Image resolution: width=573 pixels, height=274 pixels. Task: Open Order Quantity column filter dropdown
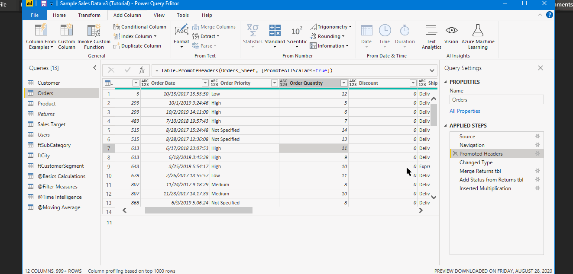344,83
